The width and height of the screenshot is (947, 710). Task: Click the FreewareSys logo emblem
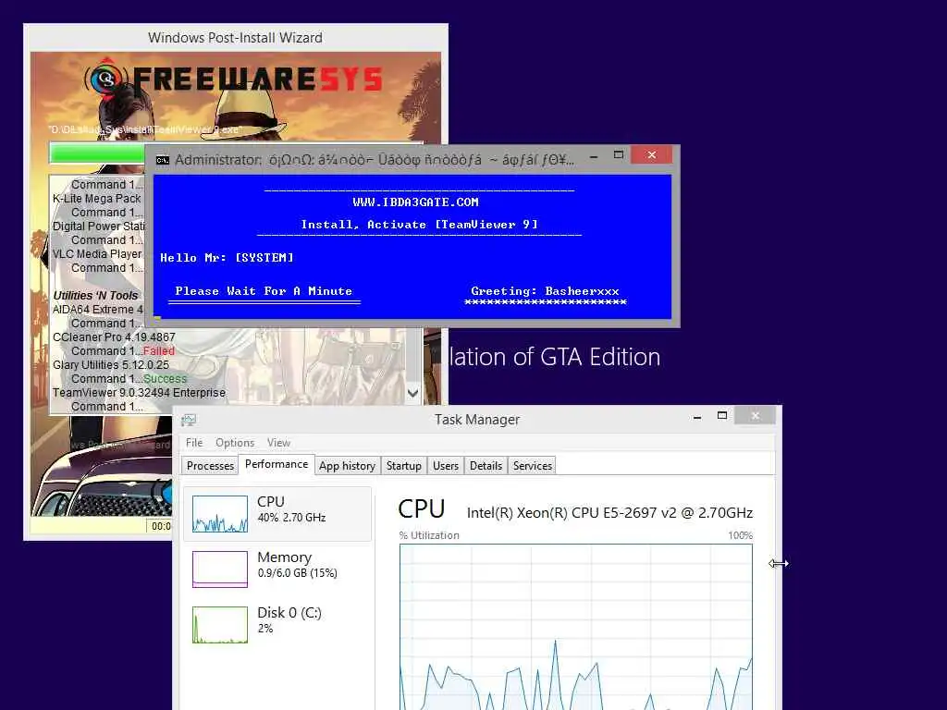tap(106, 80)
